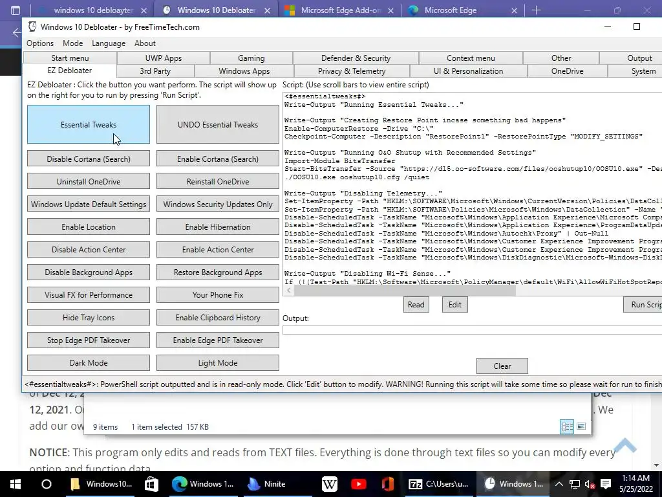Viewport: 662px width, 497px height.
Task: Close the 'windows 10 debloater' browser tab
Action: pos(144,10)
